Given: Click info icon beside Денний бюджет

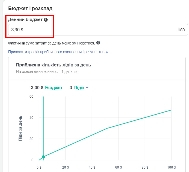Looking at the screenshot, I should click(x=46, y=20).
